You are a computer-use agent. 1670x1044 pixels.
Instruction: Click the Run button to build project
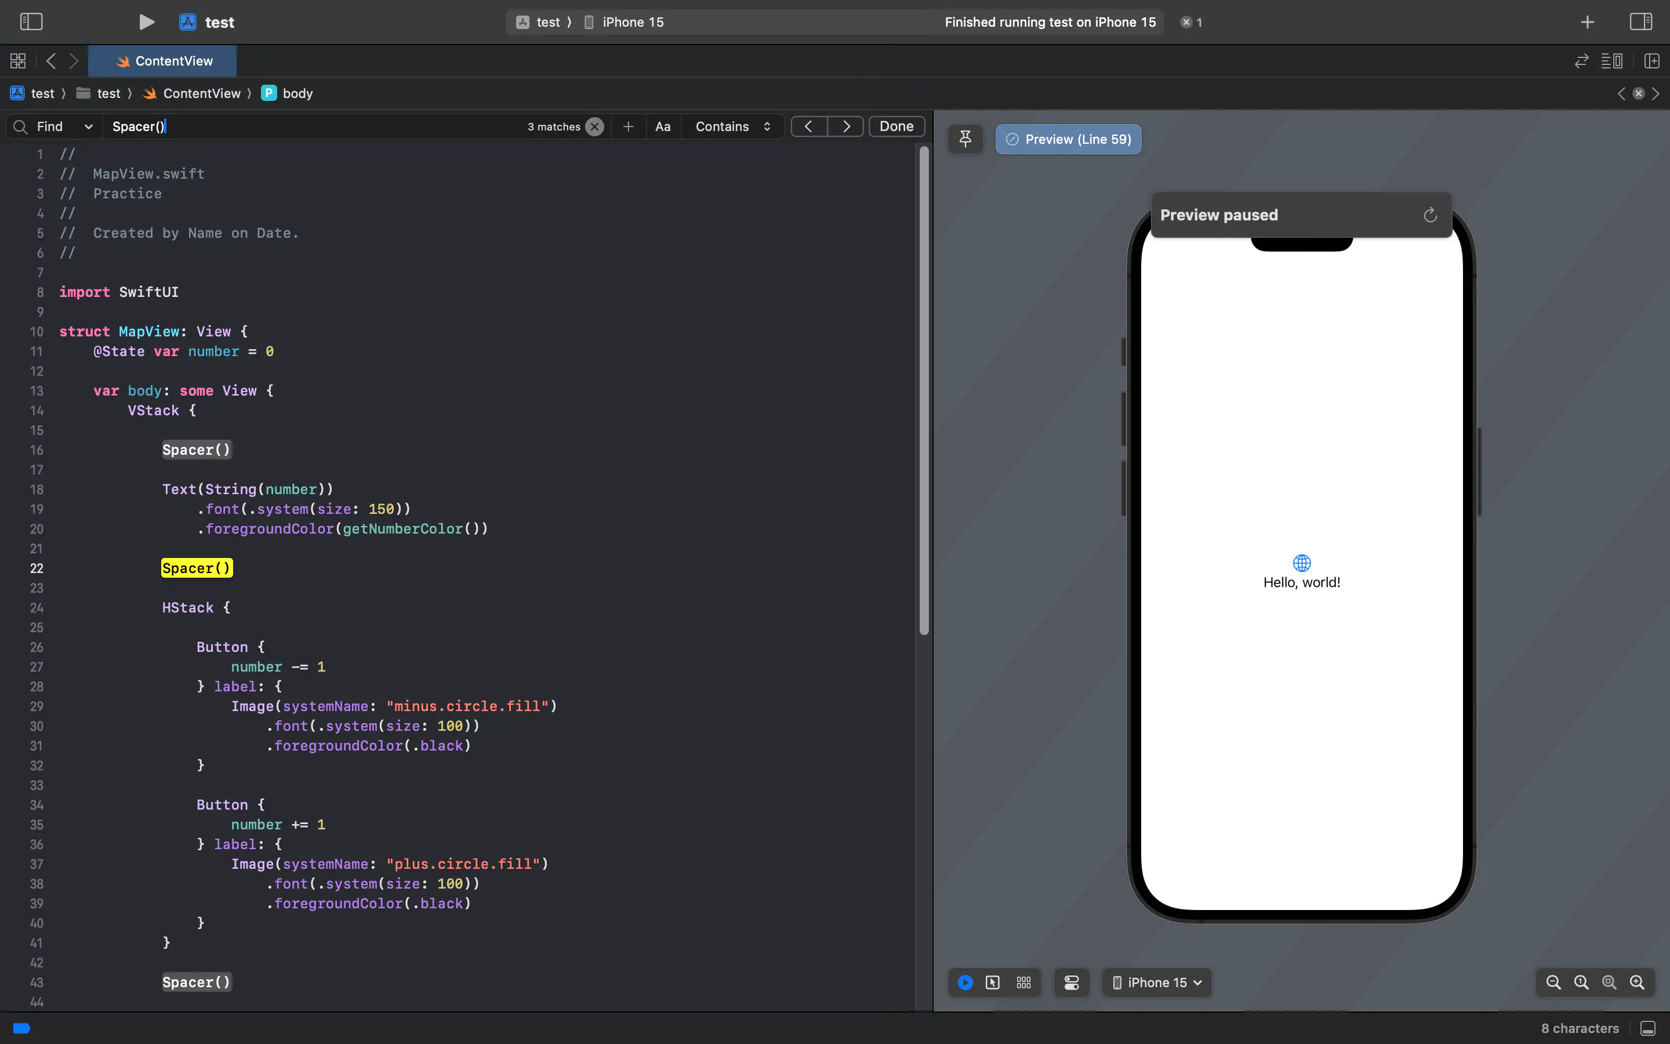(x=143, y=21)
